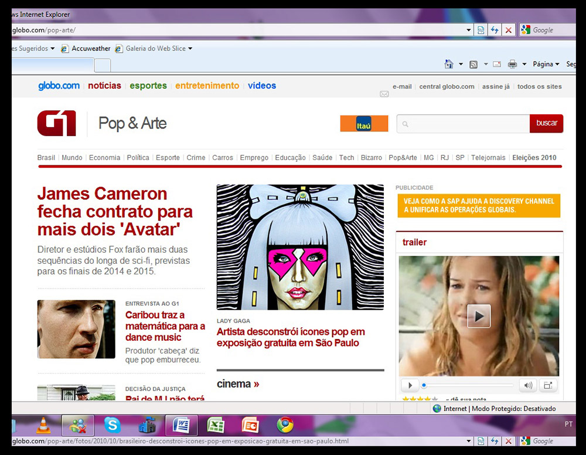Click the Home icon in the command bar
Image resolution: width=586 pixels, height=455 pixels.
coord(449,64)
